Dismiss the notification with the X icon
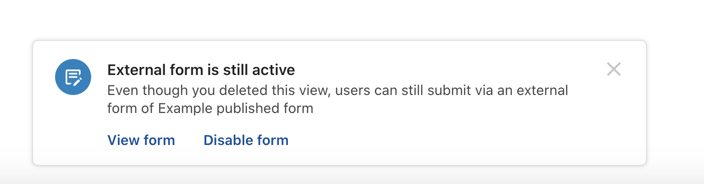This screenshot has height=184, width=704. click(613, 69)
